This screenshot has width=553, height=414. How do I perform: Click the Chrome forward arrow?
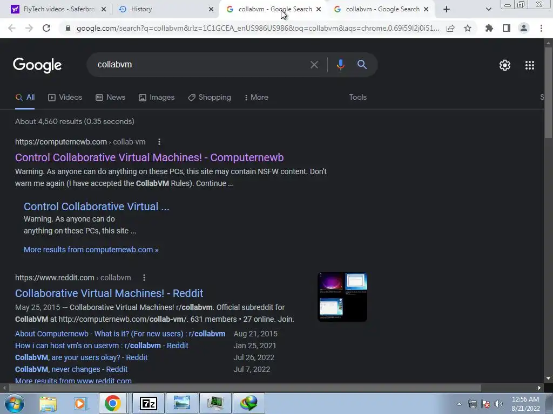click(29, 28)
